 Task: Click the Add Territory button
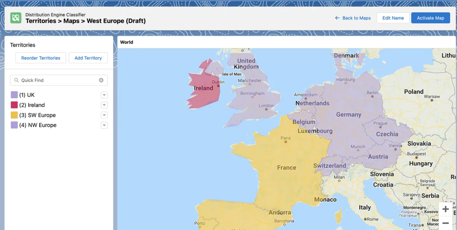(88, 58)
